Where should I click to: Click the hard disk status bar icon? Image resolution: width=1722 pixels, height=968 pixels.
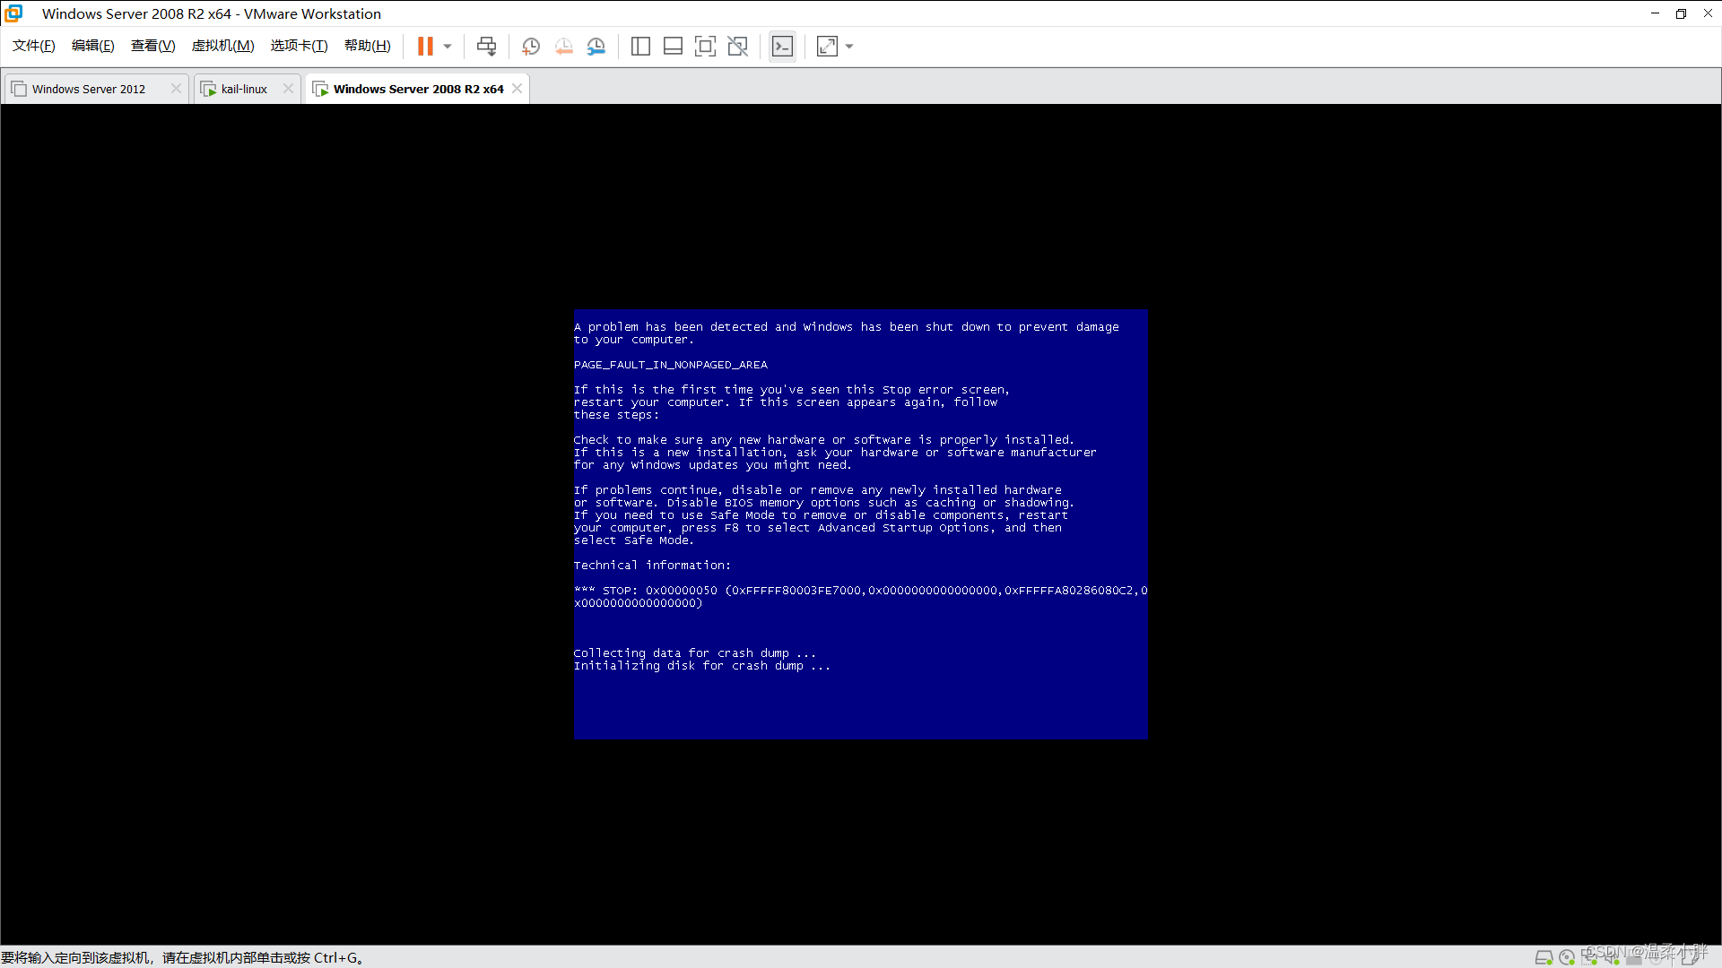(1544, 957)
